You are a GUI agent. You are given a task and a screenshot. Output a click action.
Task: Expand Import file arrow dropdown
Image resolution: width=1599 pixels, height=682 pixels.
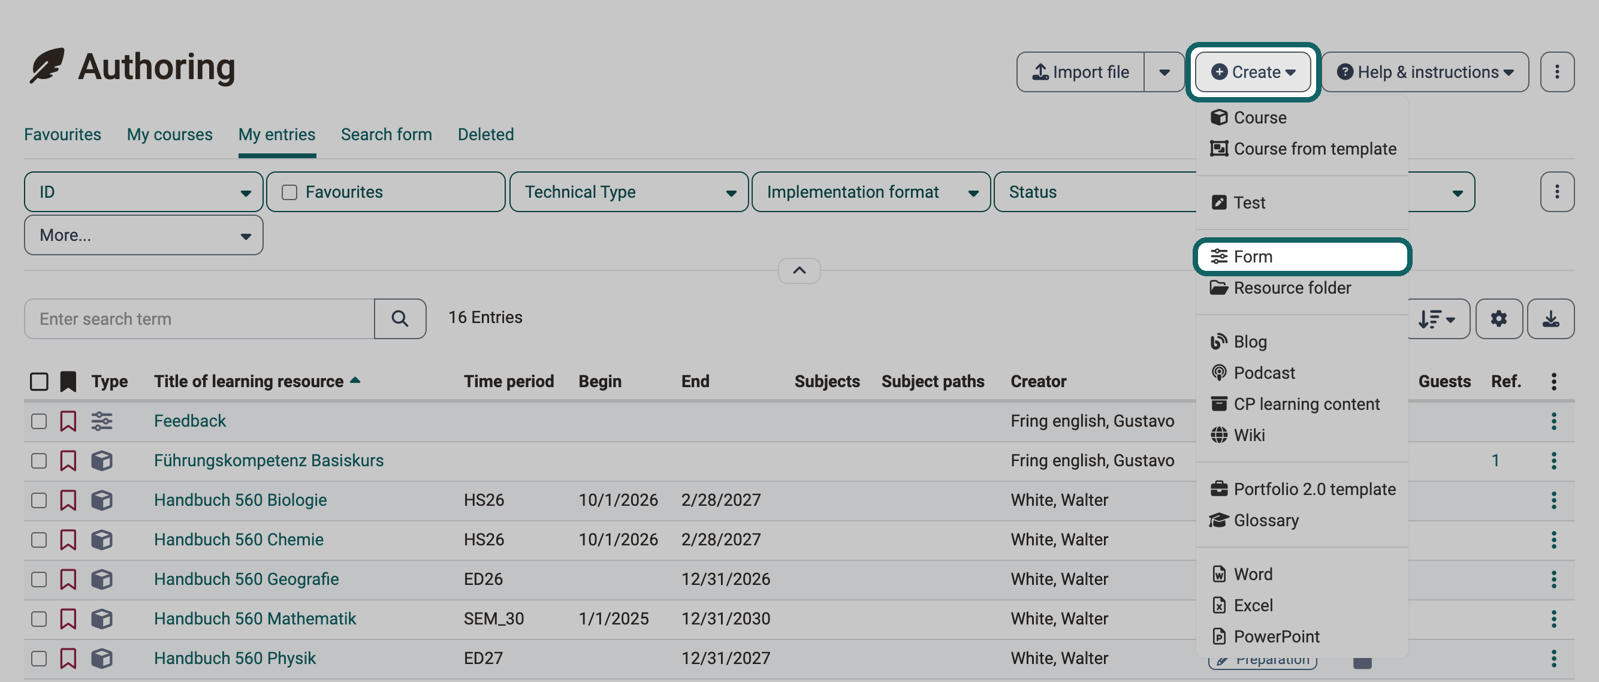coord(1164,72)
